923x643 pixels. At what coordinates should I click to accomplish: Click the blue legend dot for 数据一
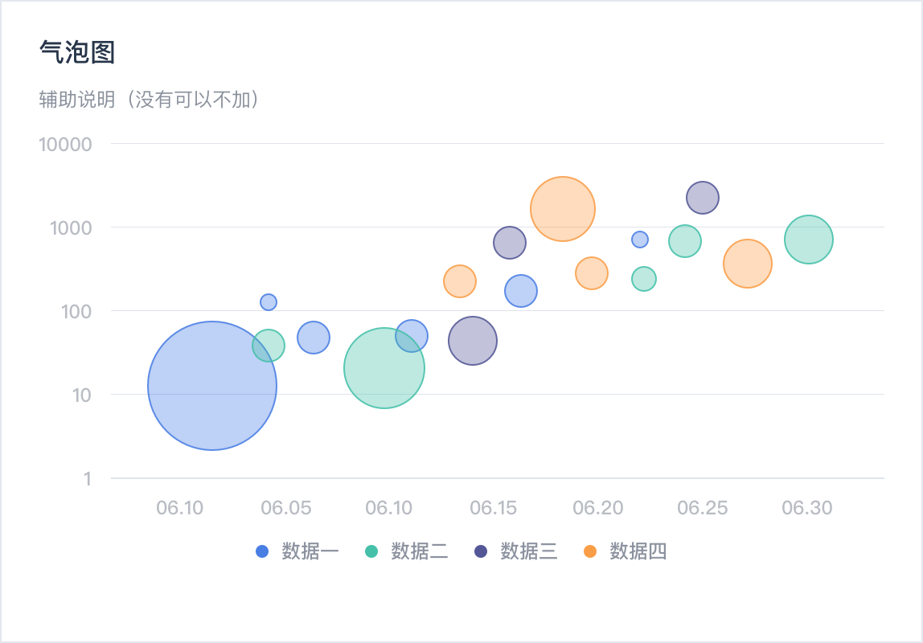pos(262,551)
